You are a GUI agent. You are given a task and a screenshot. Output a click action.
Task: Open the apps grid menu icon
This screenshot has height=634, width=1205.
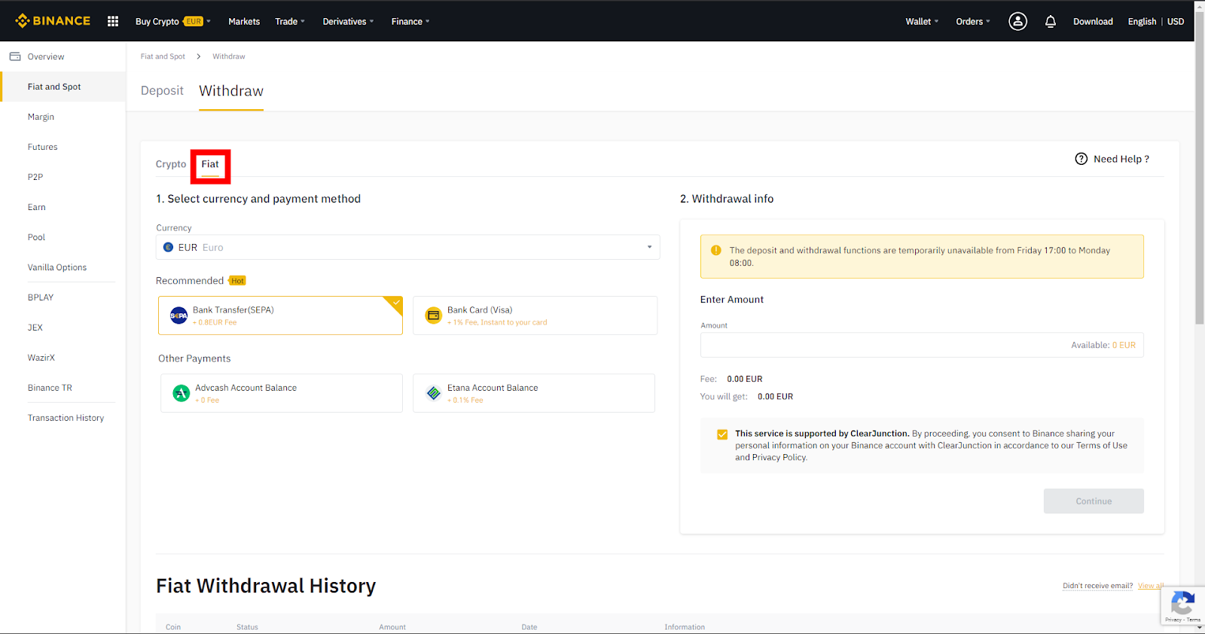(x=113, y=21)
